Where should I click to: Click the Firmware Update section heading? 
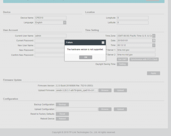12,80
